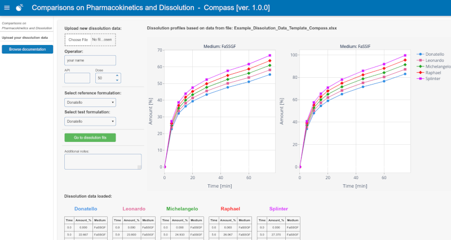Open the hamburger navigation menu
Viewport: 451px width, 240px height.
coord(7,8)
